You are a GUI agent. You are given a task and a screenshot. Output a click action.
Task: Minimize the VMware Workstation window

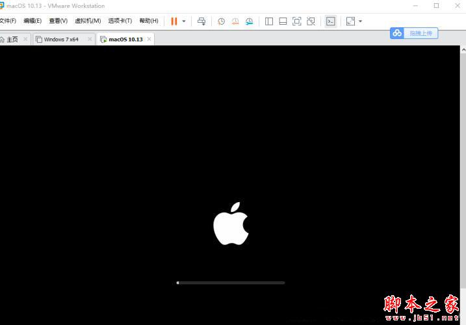(x=415, y=6)
